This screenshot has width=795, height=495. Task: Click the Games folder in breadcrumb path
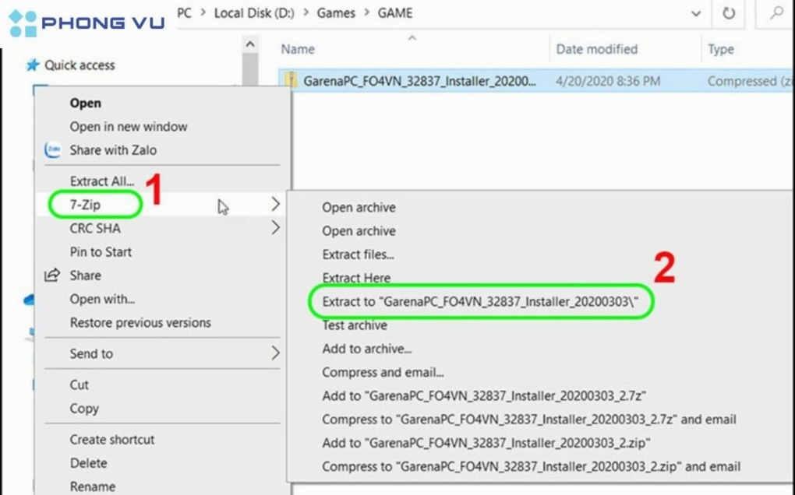pyautogui.click(x=336, y=13)
